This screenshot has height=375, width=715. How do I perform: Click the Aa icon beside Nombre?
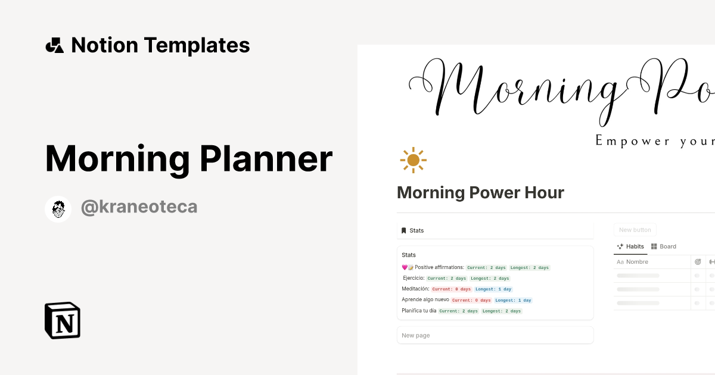tap(620, 262)
